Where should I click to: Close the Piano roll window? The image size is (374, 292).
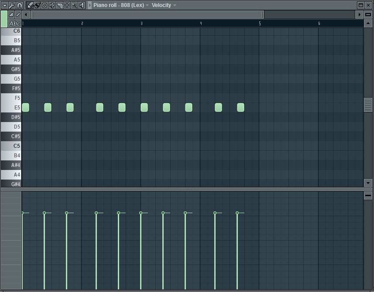368,5
